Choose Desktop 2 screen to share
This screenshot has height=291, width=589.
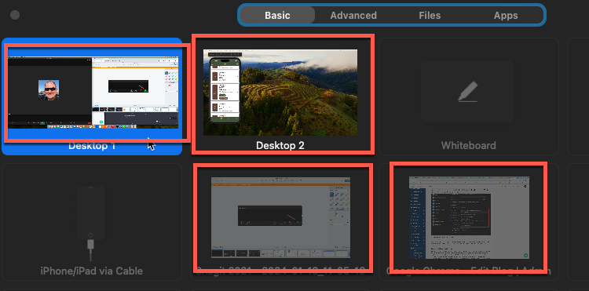click(280, 93)
